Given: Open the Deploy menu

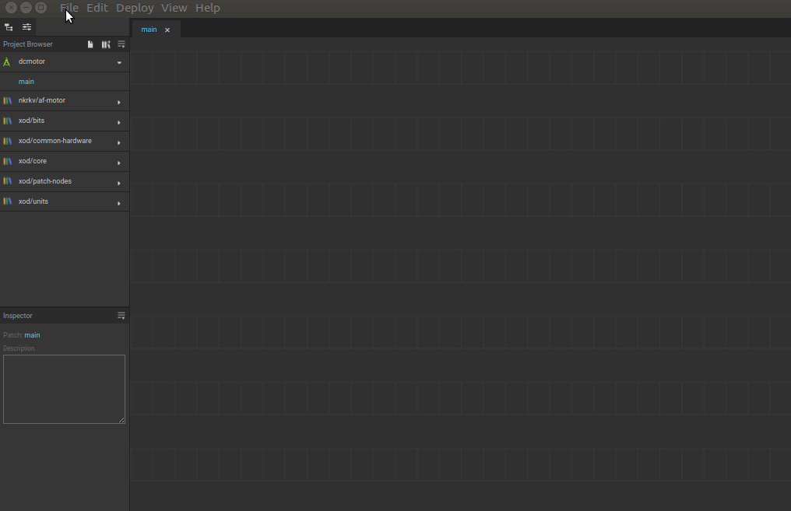Looking at the screenshot, I should tap(135, 8).
